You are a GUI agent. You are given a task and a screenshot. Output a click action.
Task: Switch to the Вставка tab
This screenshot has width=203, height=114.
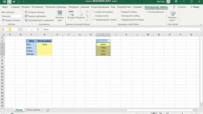[25, 7]
